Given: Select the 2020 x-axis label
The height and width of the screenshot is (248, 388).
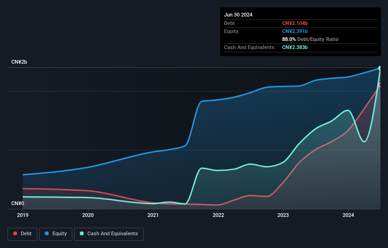Looking at the screenshot, I should [x=88, y=215].
